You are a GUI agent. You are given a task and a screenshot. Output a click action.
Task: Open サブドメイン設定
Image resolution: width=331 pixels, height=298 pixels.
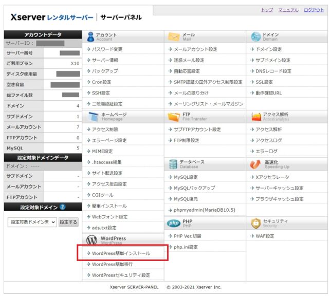click(273, 60)
